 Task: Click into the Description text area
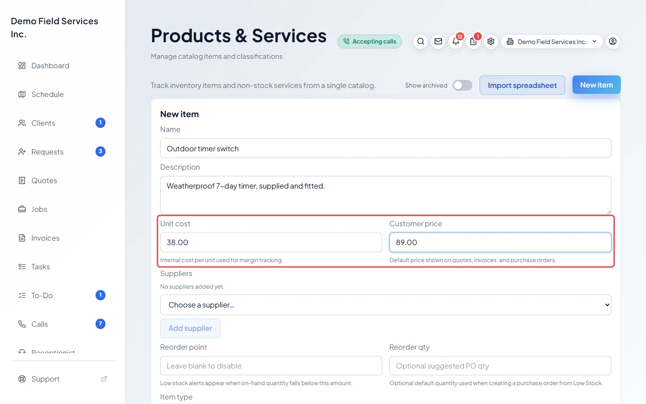[386, 195]
